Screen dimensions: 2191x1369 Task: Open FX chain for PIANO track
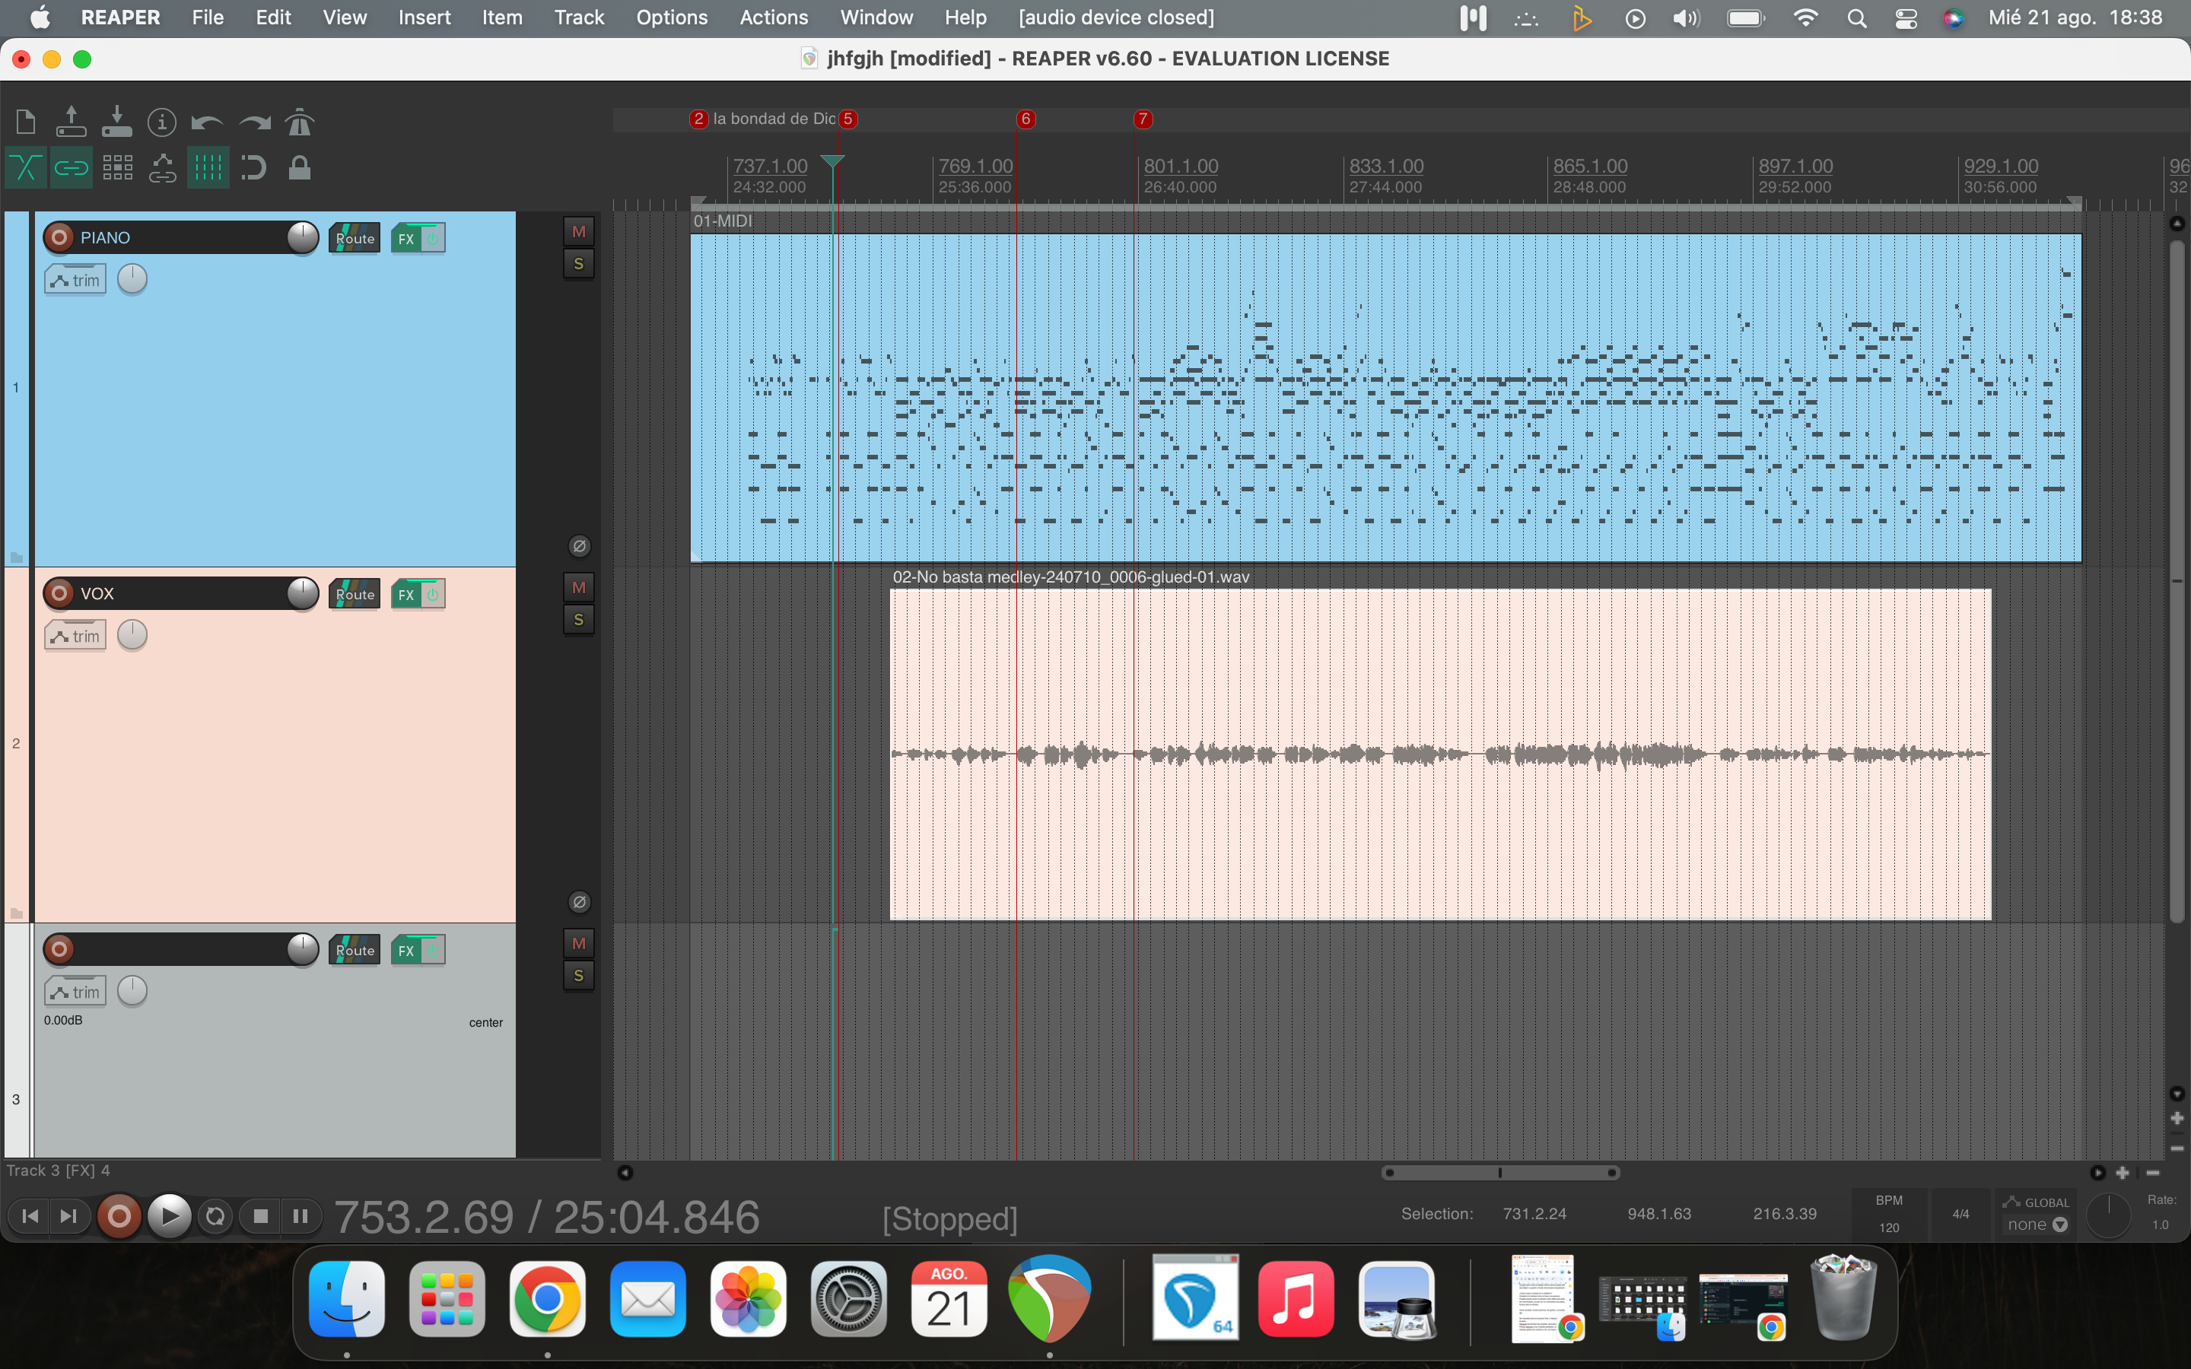click(x=406, y=238)
